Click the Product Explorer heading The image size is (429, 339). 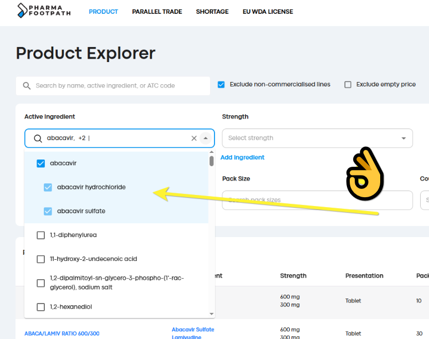[x=86, y=53]
